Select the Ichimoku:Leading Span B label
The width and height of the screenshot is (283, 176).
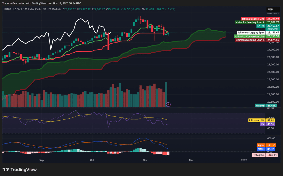point(250,40)
